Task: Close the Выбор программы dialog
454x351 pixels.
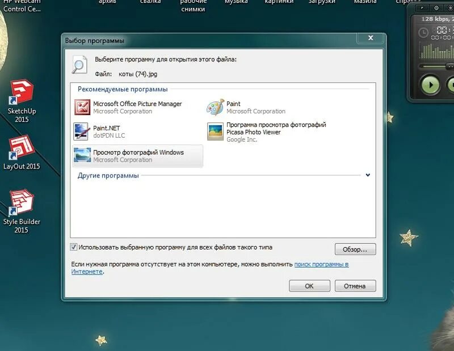Action: click(x=371, y=38)
